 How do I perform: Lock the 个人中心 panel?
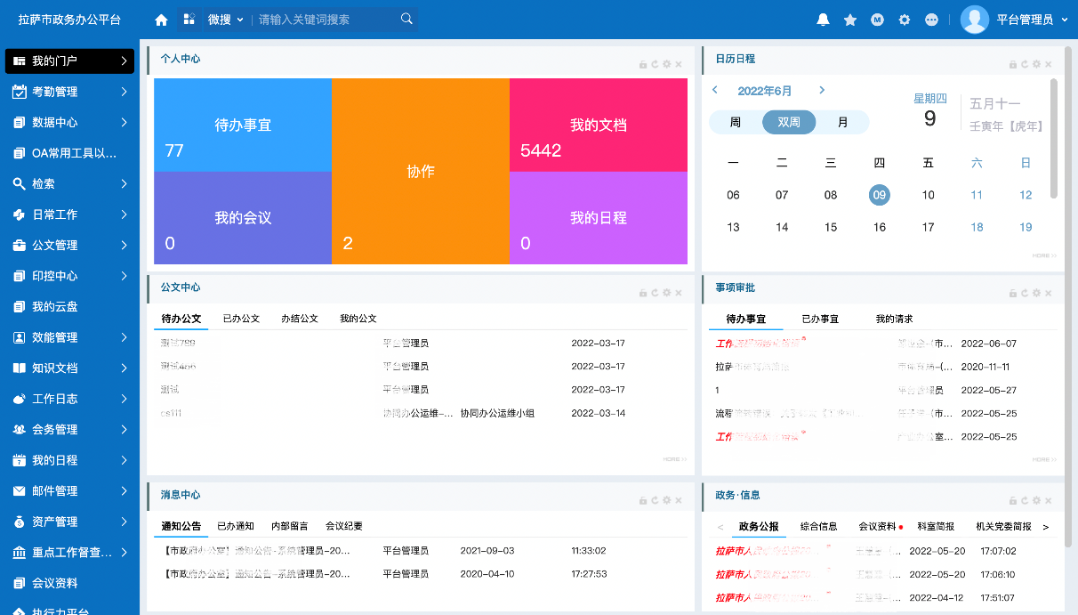click(x=642, y=64)
